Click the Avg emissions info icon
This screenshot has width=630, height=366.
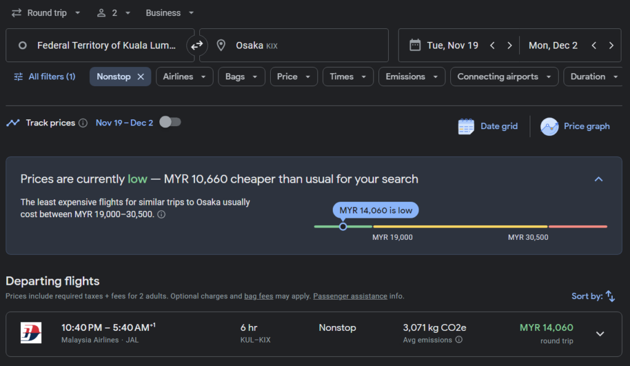point(458,340)
